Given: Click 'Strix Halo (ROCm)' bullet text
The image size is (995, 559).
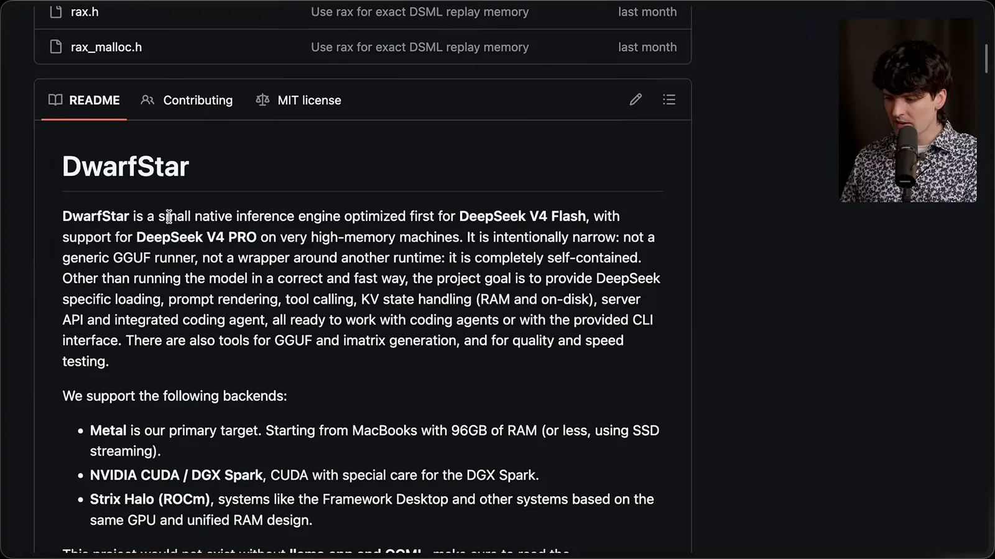Looking at the screenshot, I should (150, 499).
